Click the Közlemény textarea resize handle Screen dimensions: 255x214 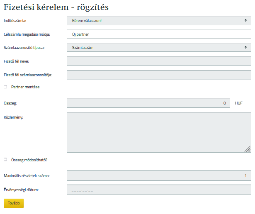coord(248,149)
